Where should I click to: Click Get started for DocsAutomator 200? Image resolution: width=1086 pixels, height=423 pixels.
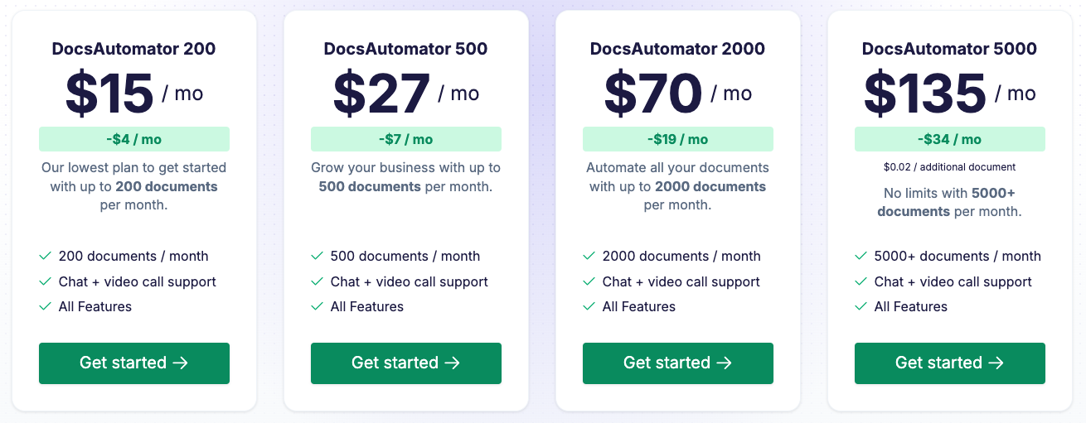point(134,363)
